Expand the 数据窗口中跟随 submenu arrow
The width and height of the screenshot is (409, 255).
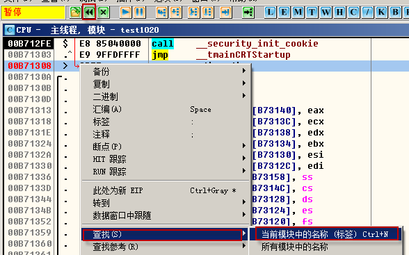tap(244, 215)
